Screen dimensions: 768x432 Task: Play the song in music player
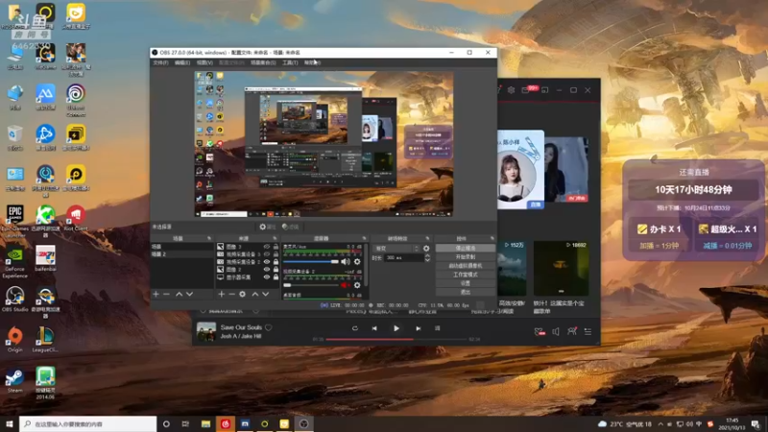click(x=396, y=328)
